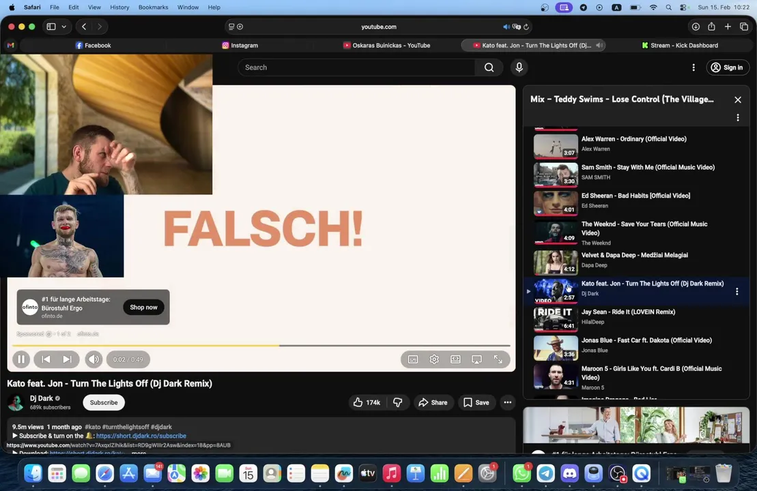Screen dimensions: 757x491
Task: Switch to the Facebook tab
Action: coord(94,45)
